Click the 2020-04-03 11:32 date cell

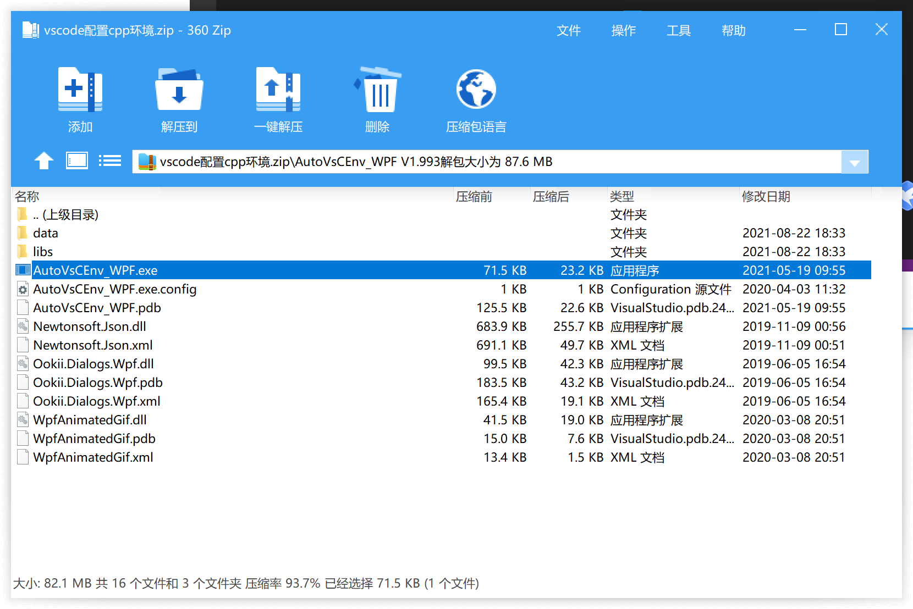[x=794, y=289]
